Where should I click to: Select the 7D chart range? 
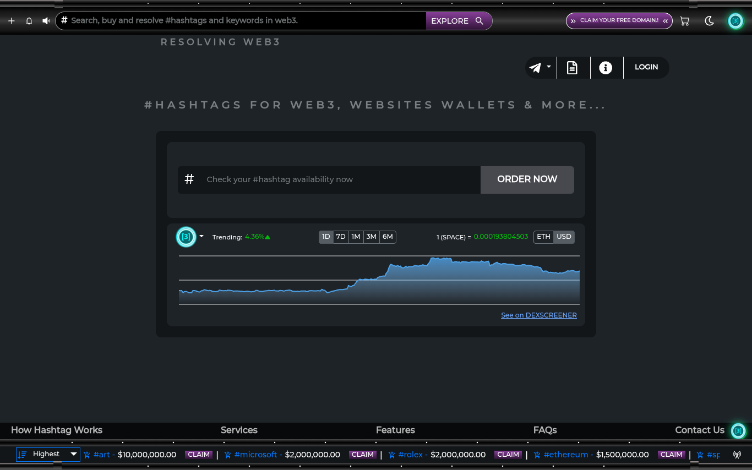click(x=341, y=237)
